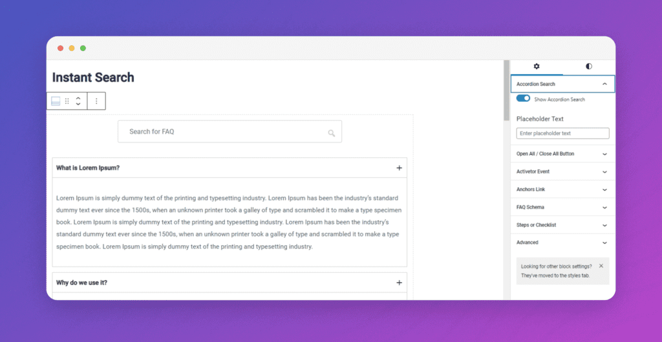Open the Steps or Checklist section
The image size is (662, 342).
(604, 225)
